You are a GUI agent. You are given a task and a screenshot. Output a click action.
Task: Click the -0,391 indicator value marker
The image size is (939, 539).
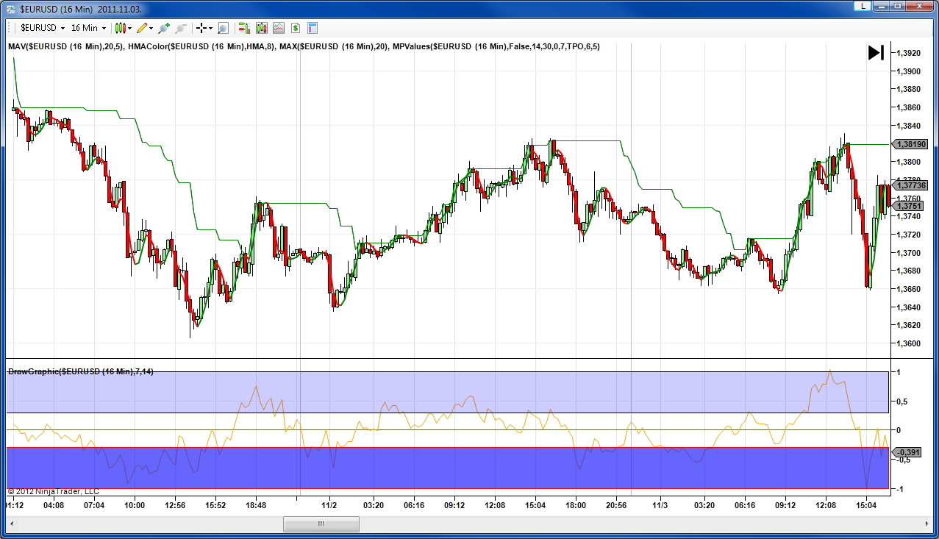910,454
